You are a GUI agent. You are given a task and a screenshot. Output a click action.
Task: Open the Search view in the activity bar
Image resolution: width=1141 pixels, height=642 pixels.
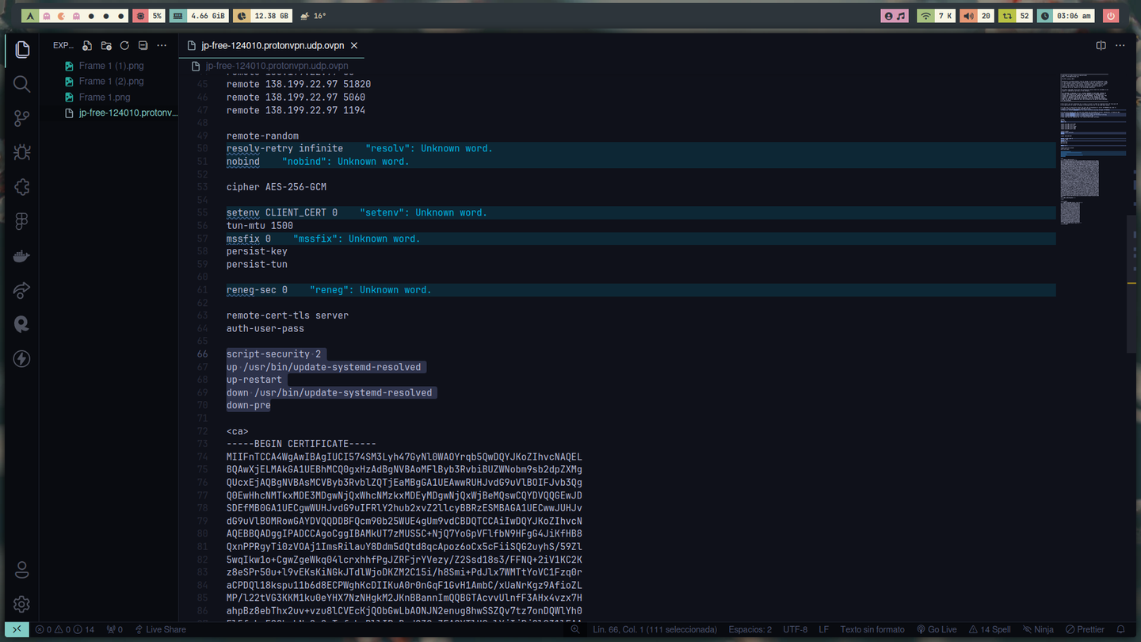click(x=22, y=84)
